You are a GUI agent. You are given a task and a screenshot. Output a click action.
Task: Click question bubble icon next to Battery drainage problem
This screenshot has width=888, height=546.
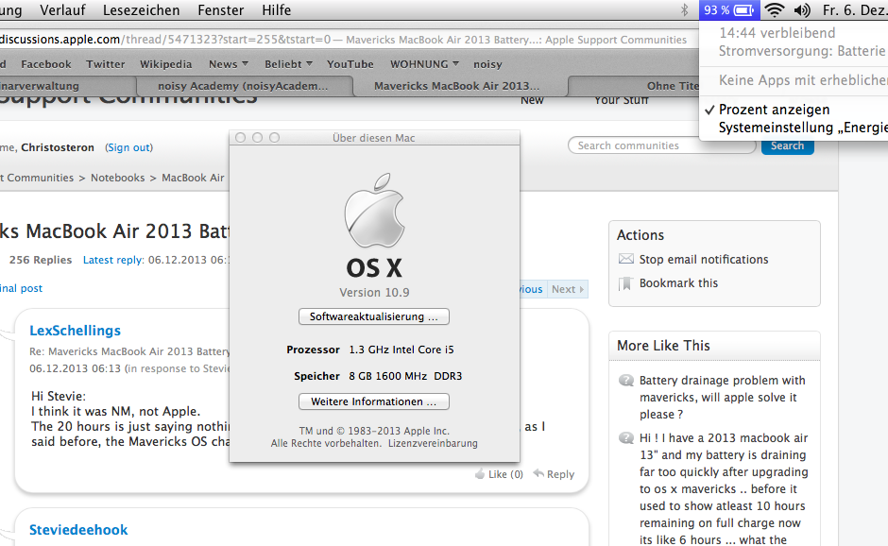click(625, 380)
